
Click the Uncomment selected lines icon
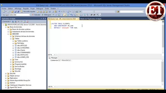tap(88, 15)
